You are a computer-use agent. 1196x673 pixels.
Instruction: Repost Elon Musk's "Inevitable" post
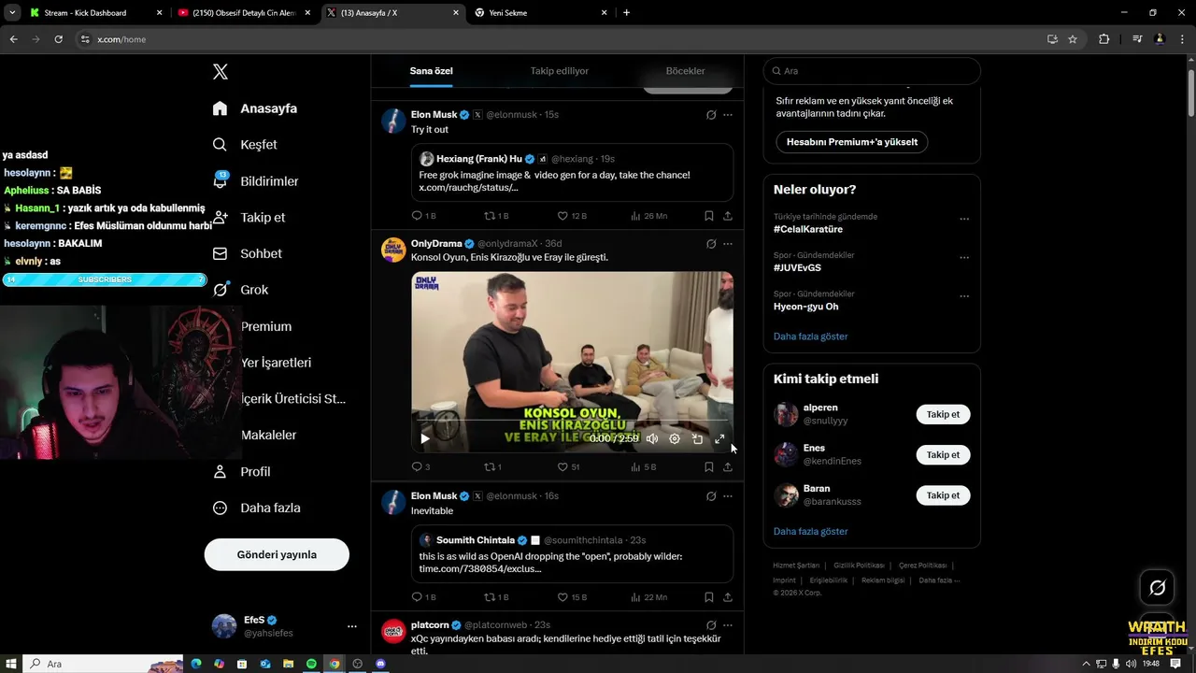[x=489, y=597]
